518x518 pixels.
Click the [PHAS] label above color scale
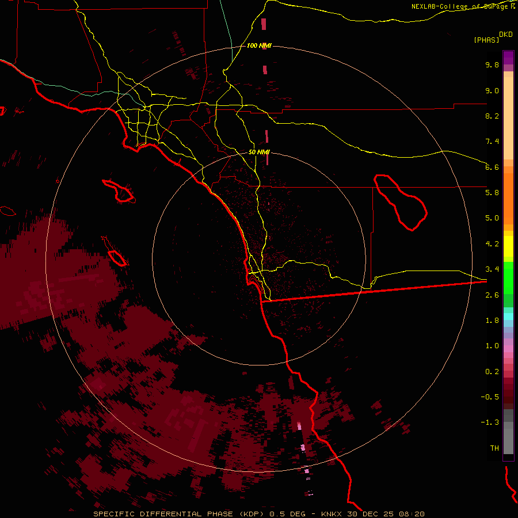(x=486, y=40)
